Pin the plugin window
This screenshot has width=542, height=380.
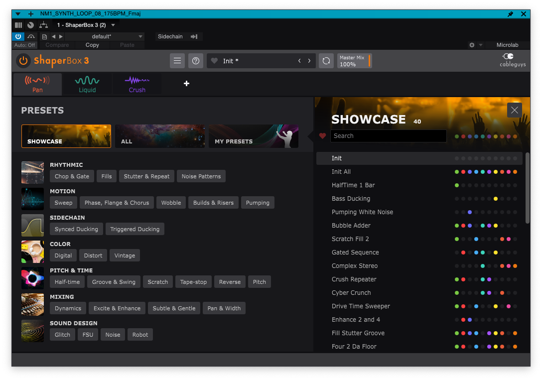point(510,14)
